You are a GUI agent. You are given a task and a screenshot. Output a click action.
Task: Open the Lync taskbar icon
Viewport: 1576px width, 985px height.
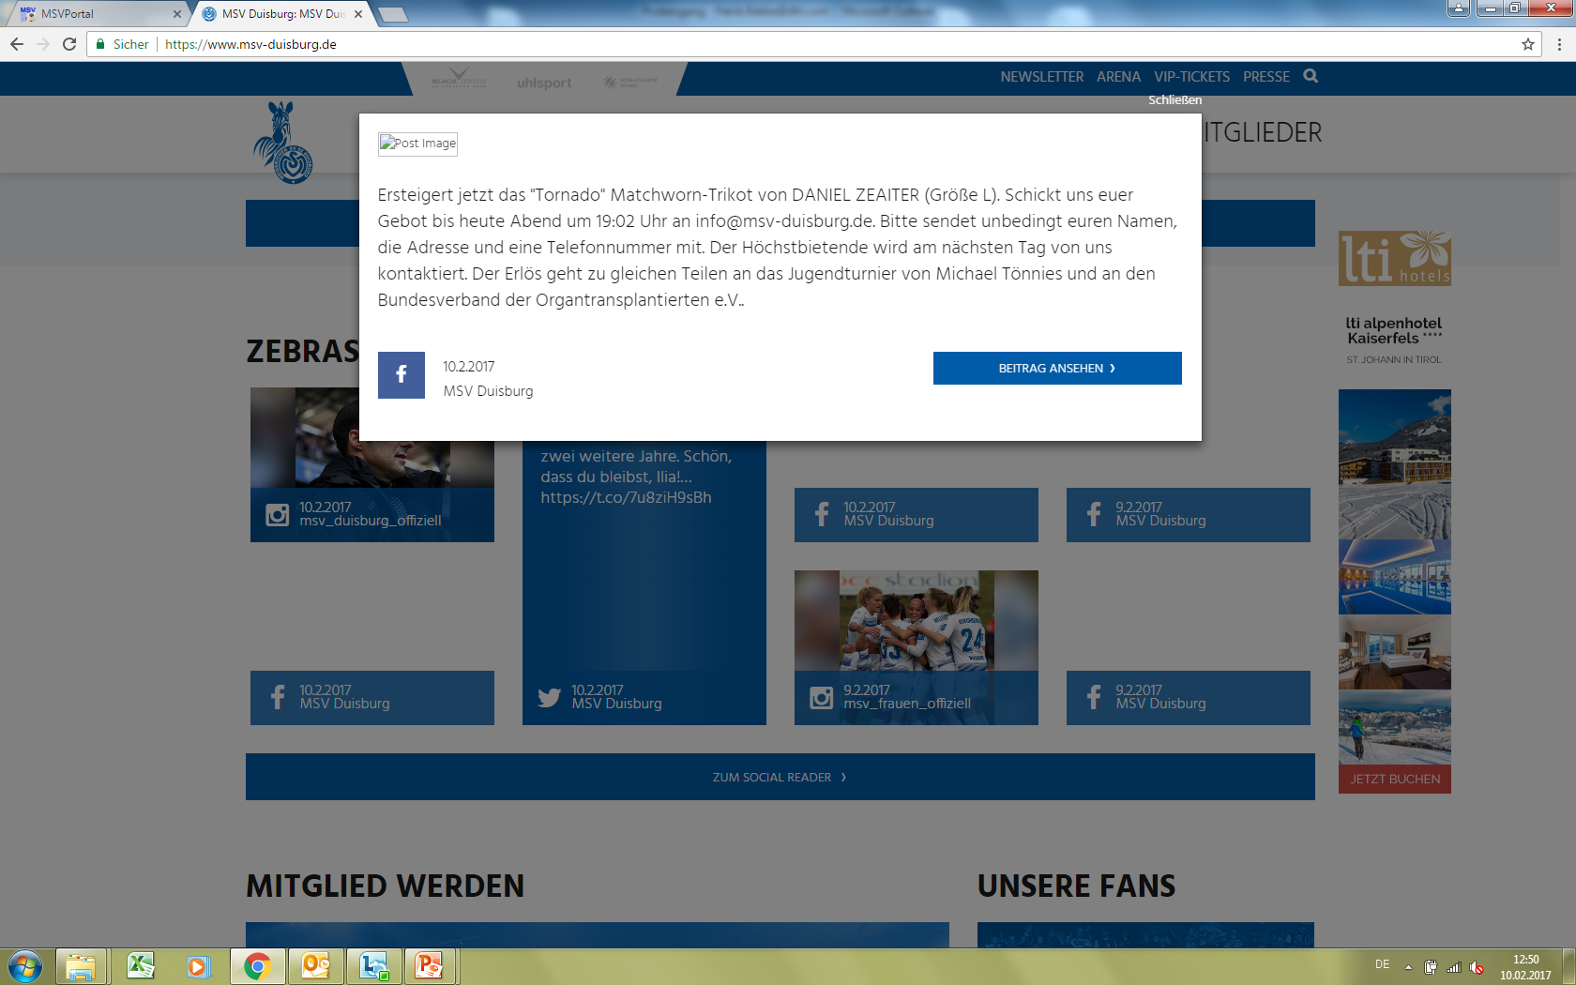coord(373,966)
